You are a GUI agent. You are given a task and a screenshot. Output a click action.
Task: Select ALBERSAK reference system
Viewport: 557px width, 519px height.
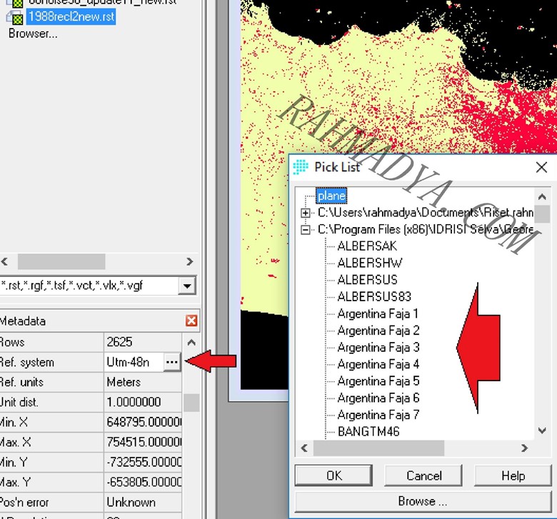tap(367, 246)
